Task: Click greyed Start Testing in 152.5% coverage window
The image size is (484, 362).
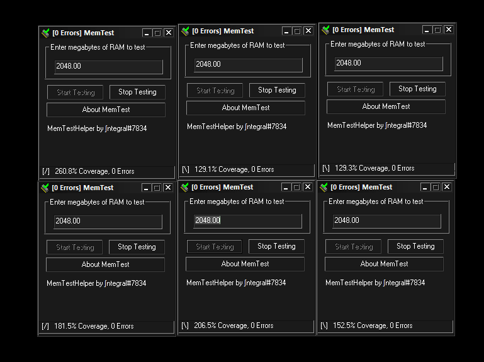Action: [354, 247]
